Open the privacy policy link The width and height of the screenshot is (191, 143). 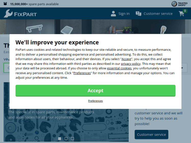tap(131, 64)
